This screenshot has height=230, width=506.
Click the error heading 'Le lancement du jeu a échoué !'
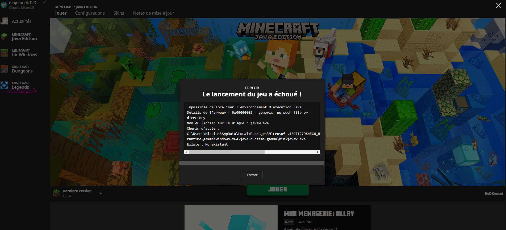(252, 94)
